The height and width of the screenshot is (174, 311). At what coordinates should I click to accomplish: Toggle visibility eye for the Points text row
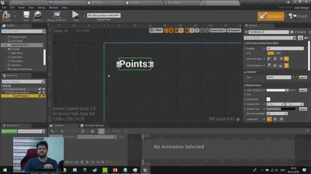pos(44,96)
